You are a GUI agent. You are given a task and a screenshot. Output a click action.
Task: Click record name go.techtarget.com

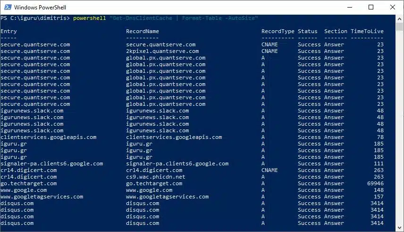point(154,183)
